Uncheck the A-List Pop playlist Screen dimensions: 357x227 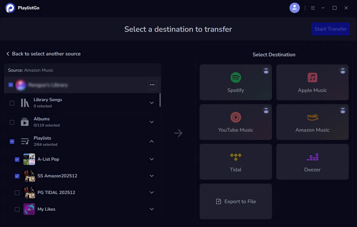(x=17, y=160)
